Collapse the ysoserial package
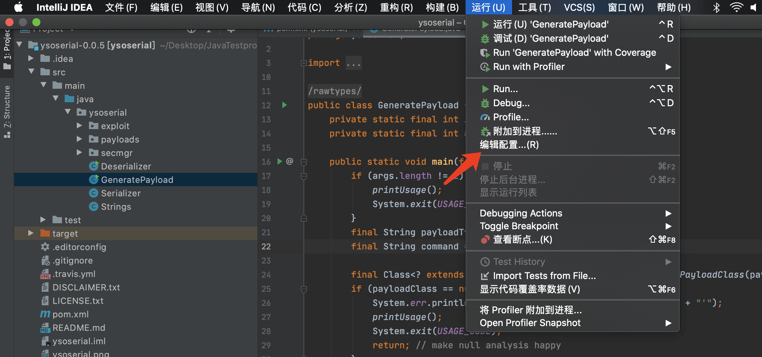 (68, 112)
